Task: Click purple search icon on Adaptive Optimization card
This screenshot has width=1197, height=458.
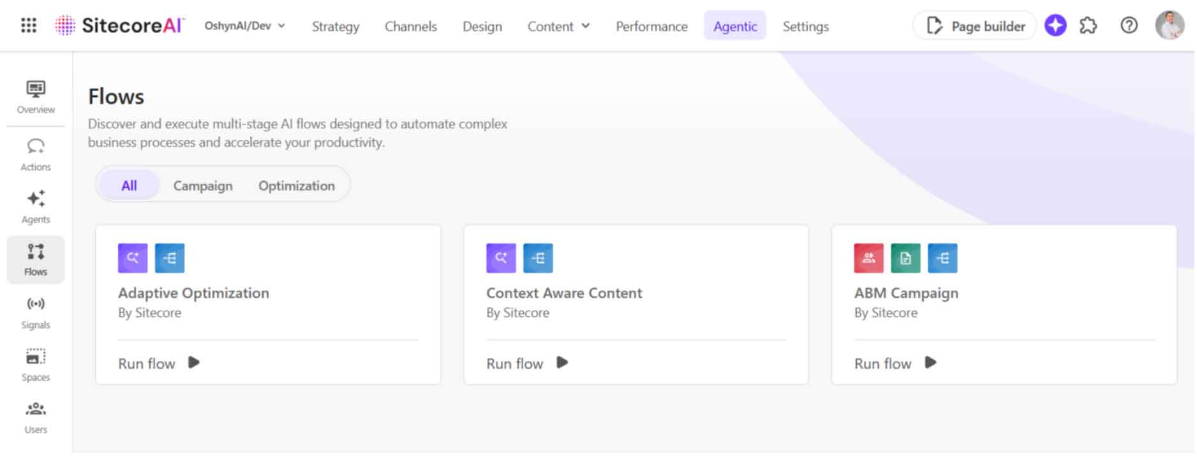Action: tap(133, 258)
